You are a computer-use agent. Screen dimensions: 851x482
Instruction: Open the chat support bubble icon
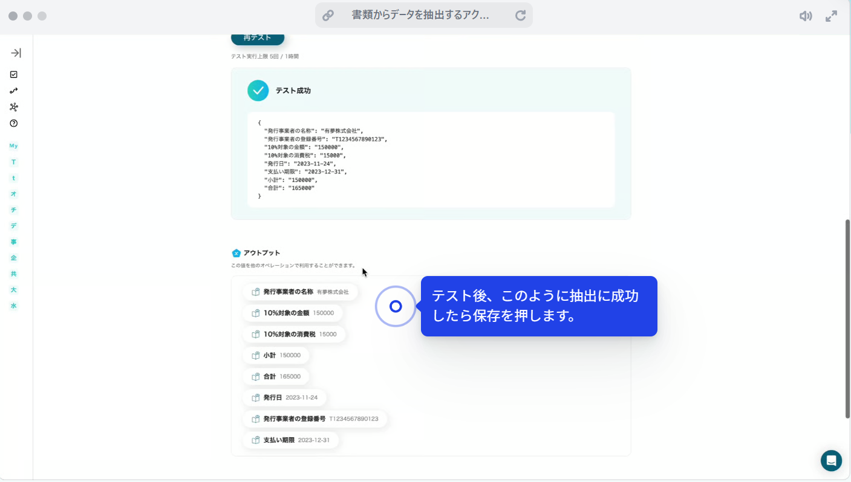[x=831, y=460]
